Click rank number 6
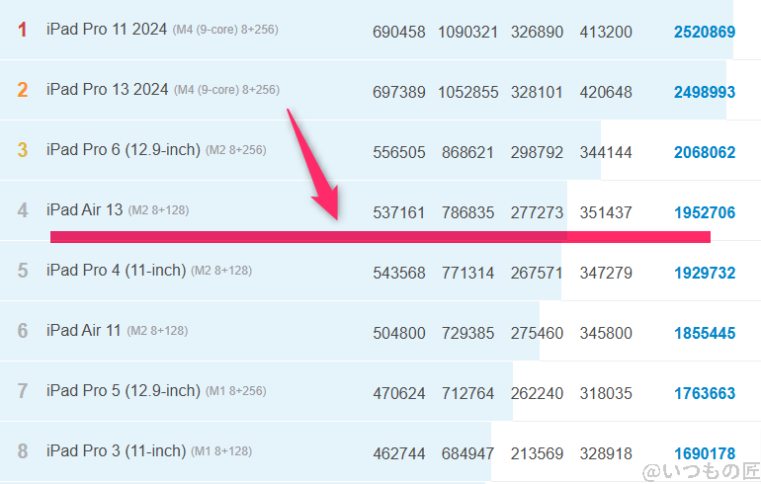The height and width of the screenshot is (484, 761). point(23,331)
